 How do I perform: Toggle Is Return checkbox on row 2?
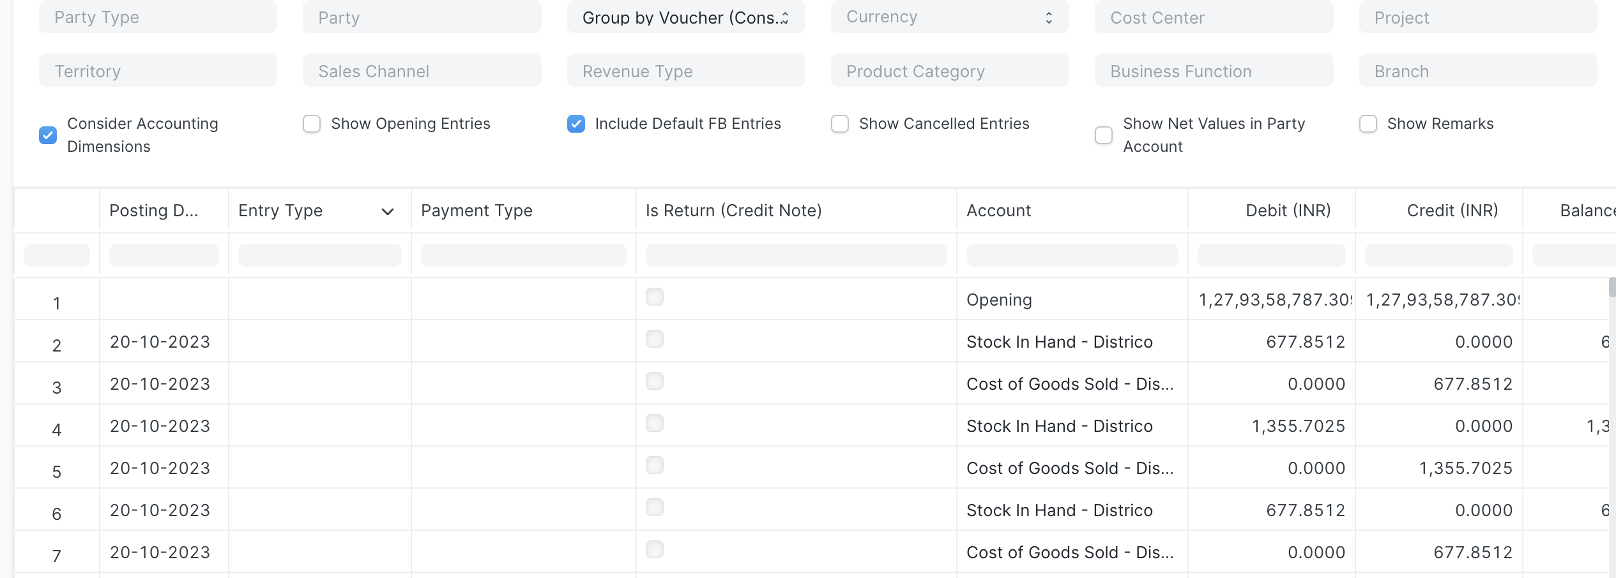(x=654, y=339)
